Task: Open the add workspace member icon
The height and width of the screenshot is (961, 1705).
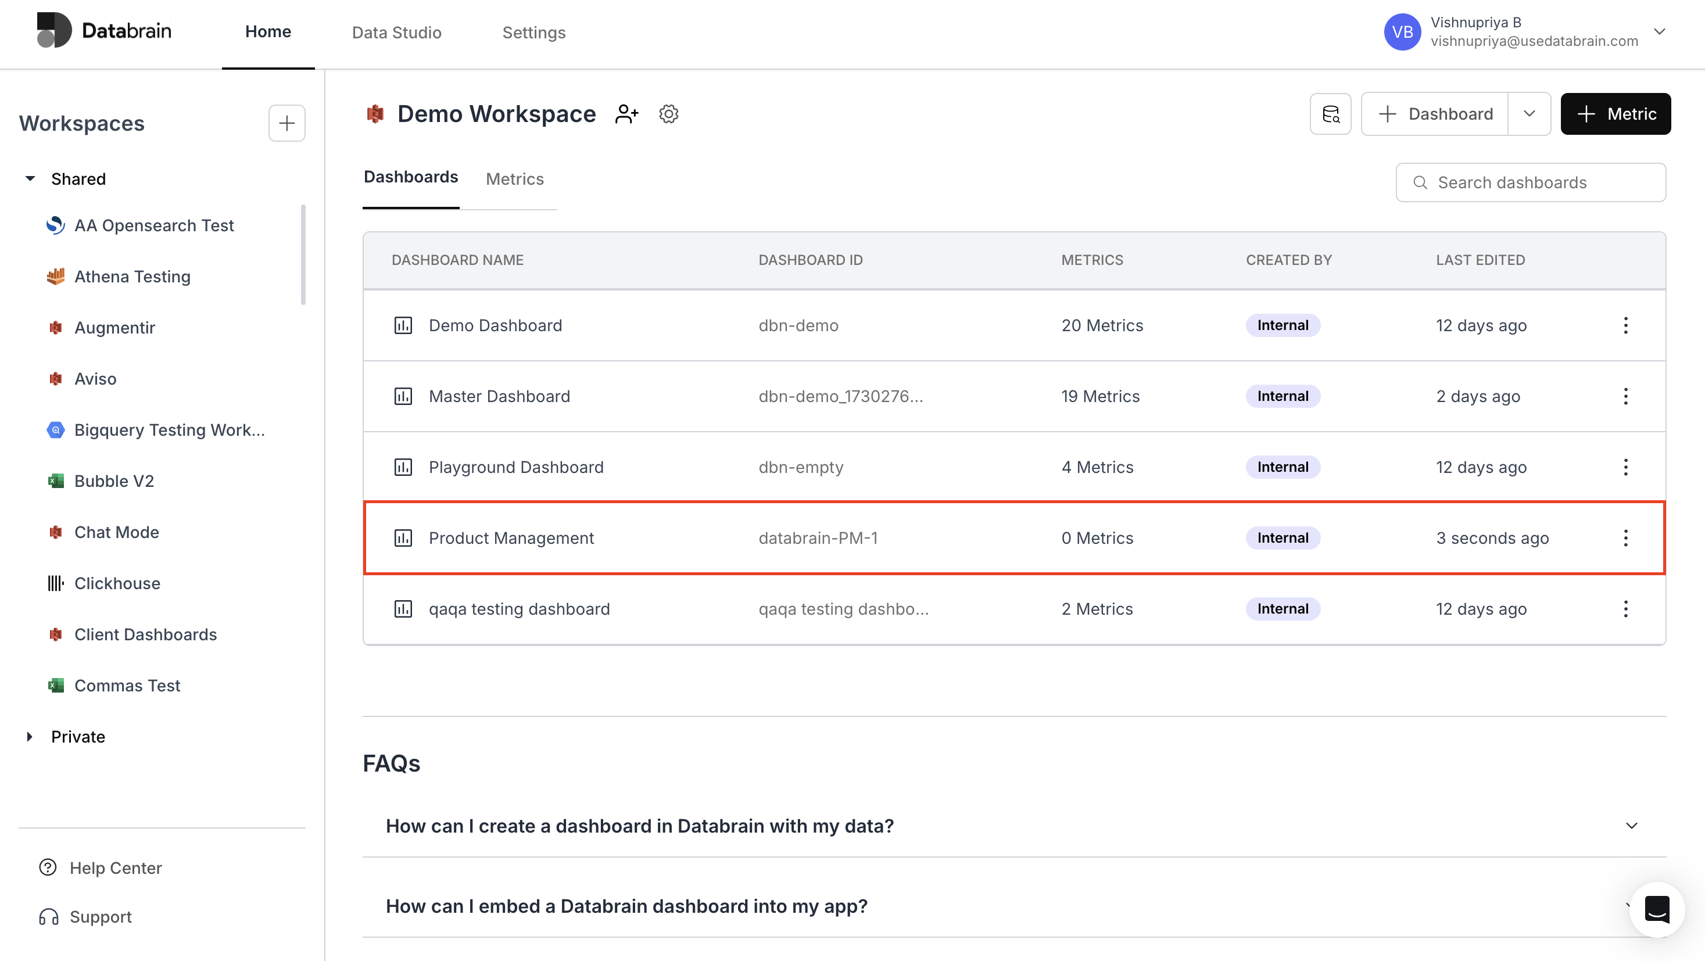Action: (x=626, y=113)
